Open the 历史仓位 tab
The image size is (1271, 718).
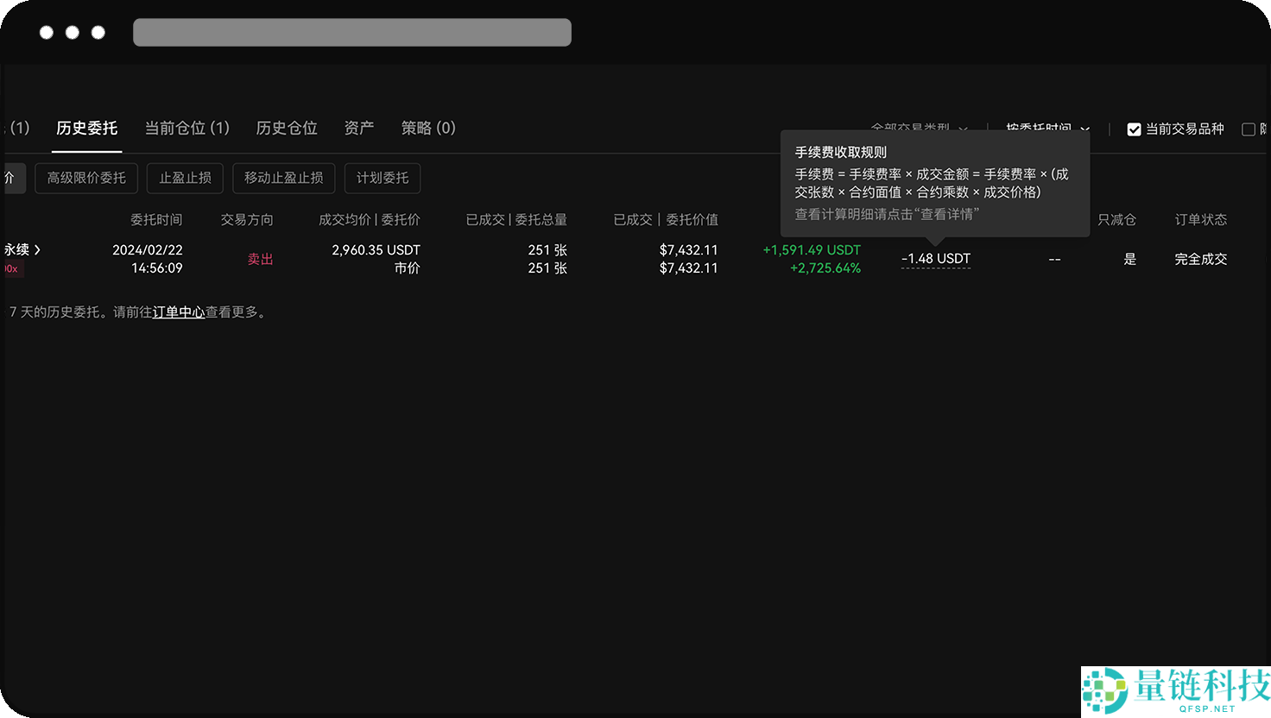tap(287, 127)
